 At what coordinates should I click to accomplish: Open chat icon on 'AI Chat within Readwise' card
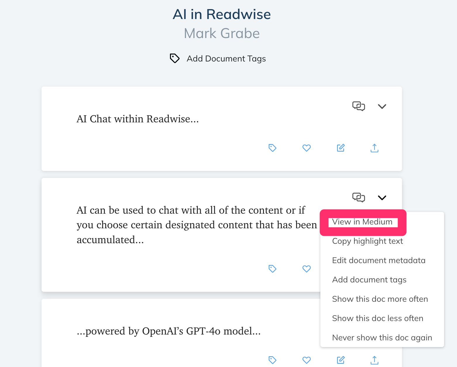359,106
